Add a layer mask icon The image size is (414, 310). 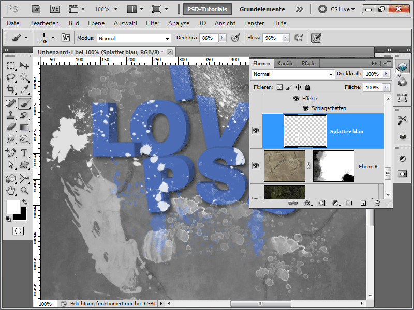pyautogui.click(x=321, y=203)
